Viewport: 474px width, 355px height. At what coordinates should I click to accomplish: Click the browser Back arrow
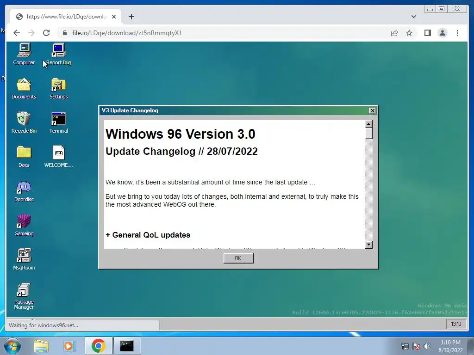pos(17,33)
